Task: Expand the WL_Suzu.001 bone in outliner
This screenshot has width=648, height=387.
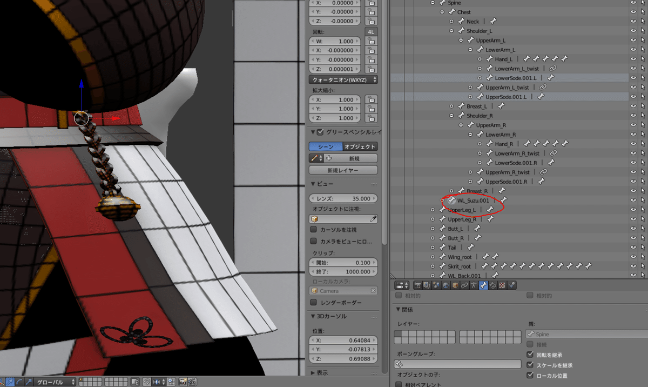Action: pyautogui.click(x=443, y=200)
